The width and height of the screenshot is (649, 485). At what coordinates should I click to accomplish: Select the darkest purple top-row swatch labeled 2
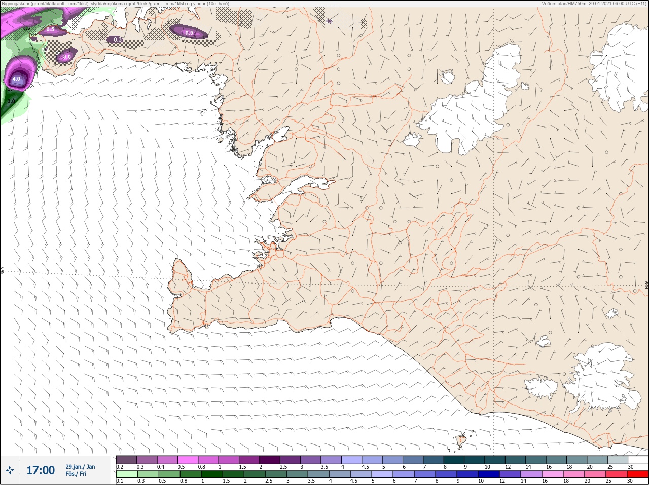(270, 460)
